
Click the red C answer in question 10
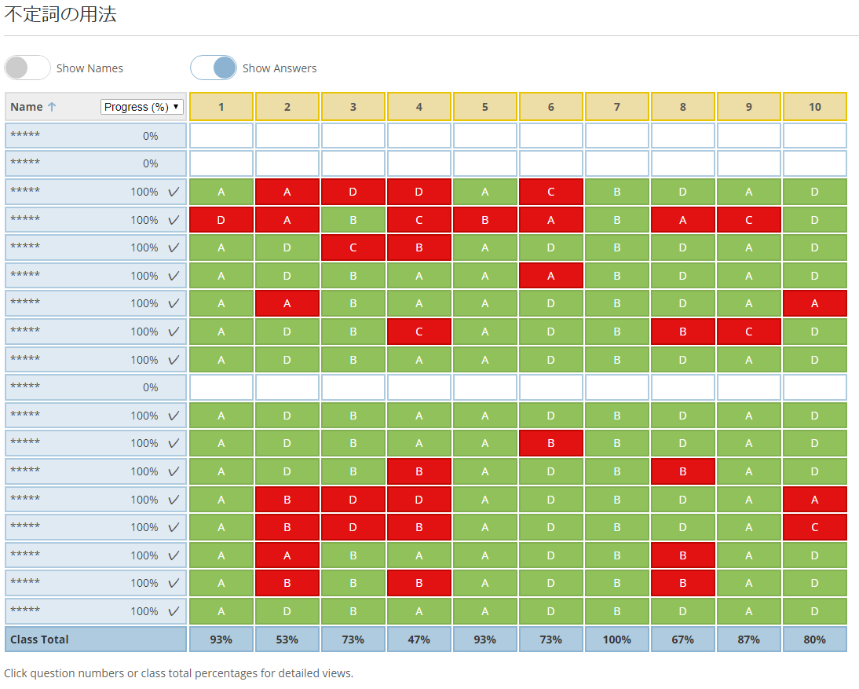[814, 527]
